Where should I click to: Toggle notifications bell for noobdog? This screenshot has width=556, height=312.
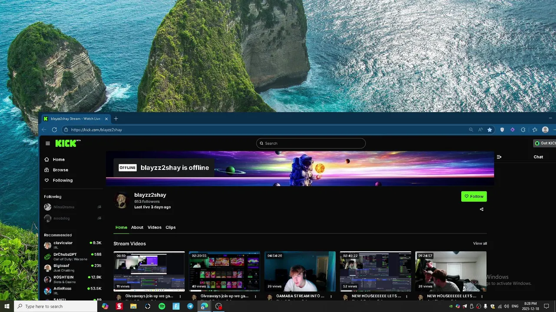99,218
